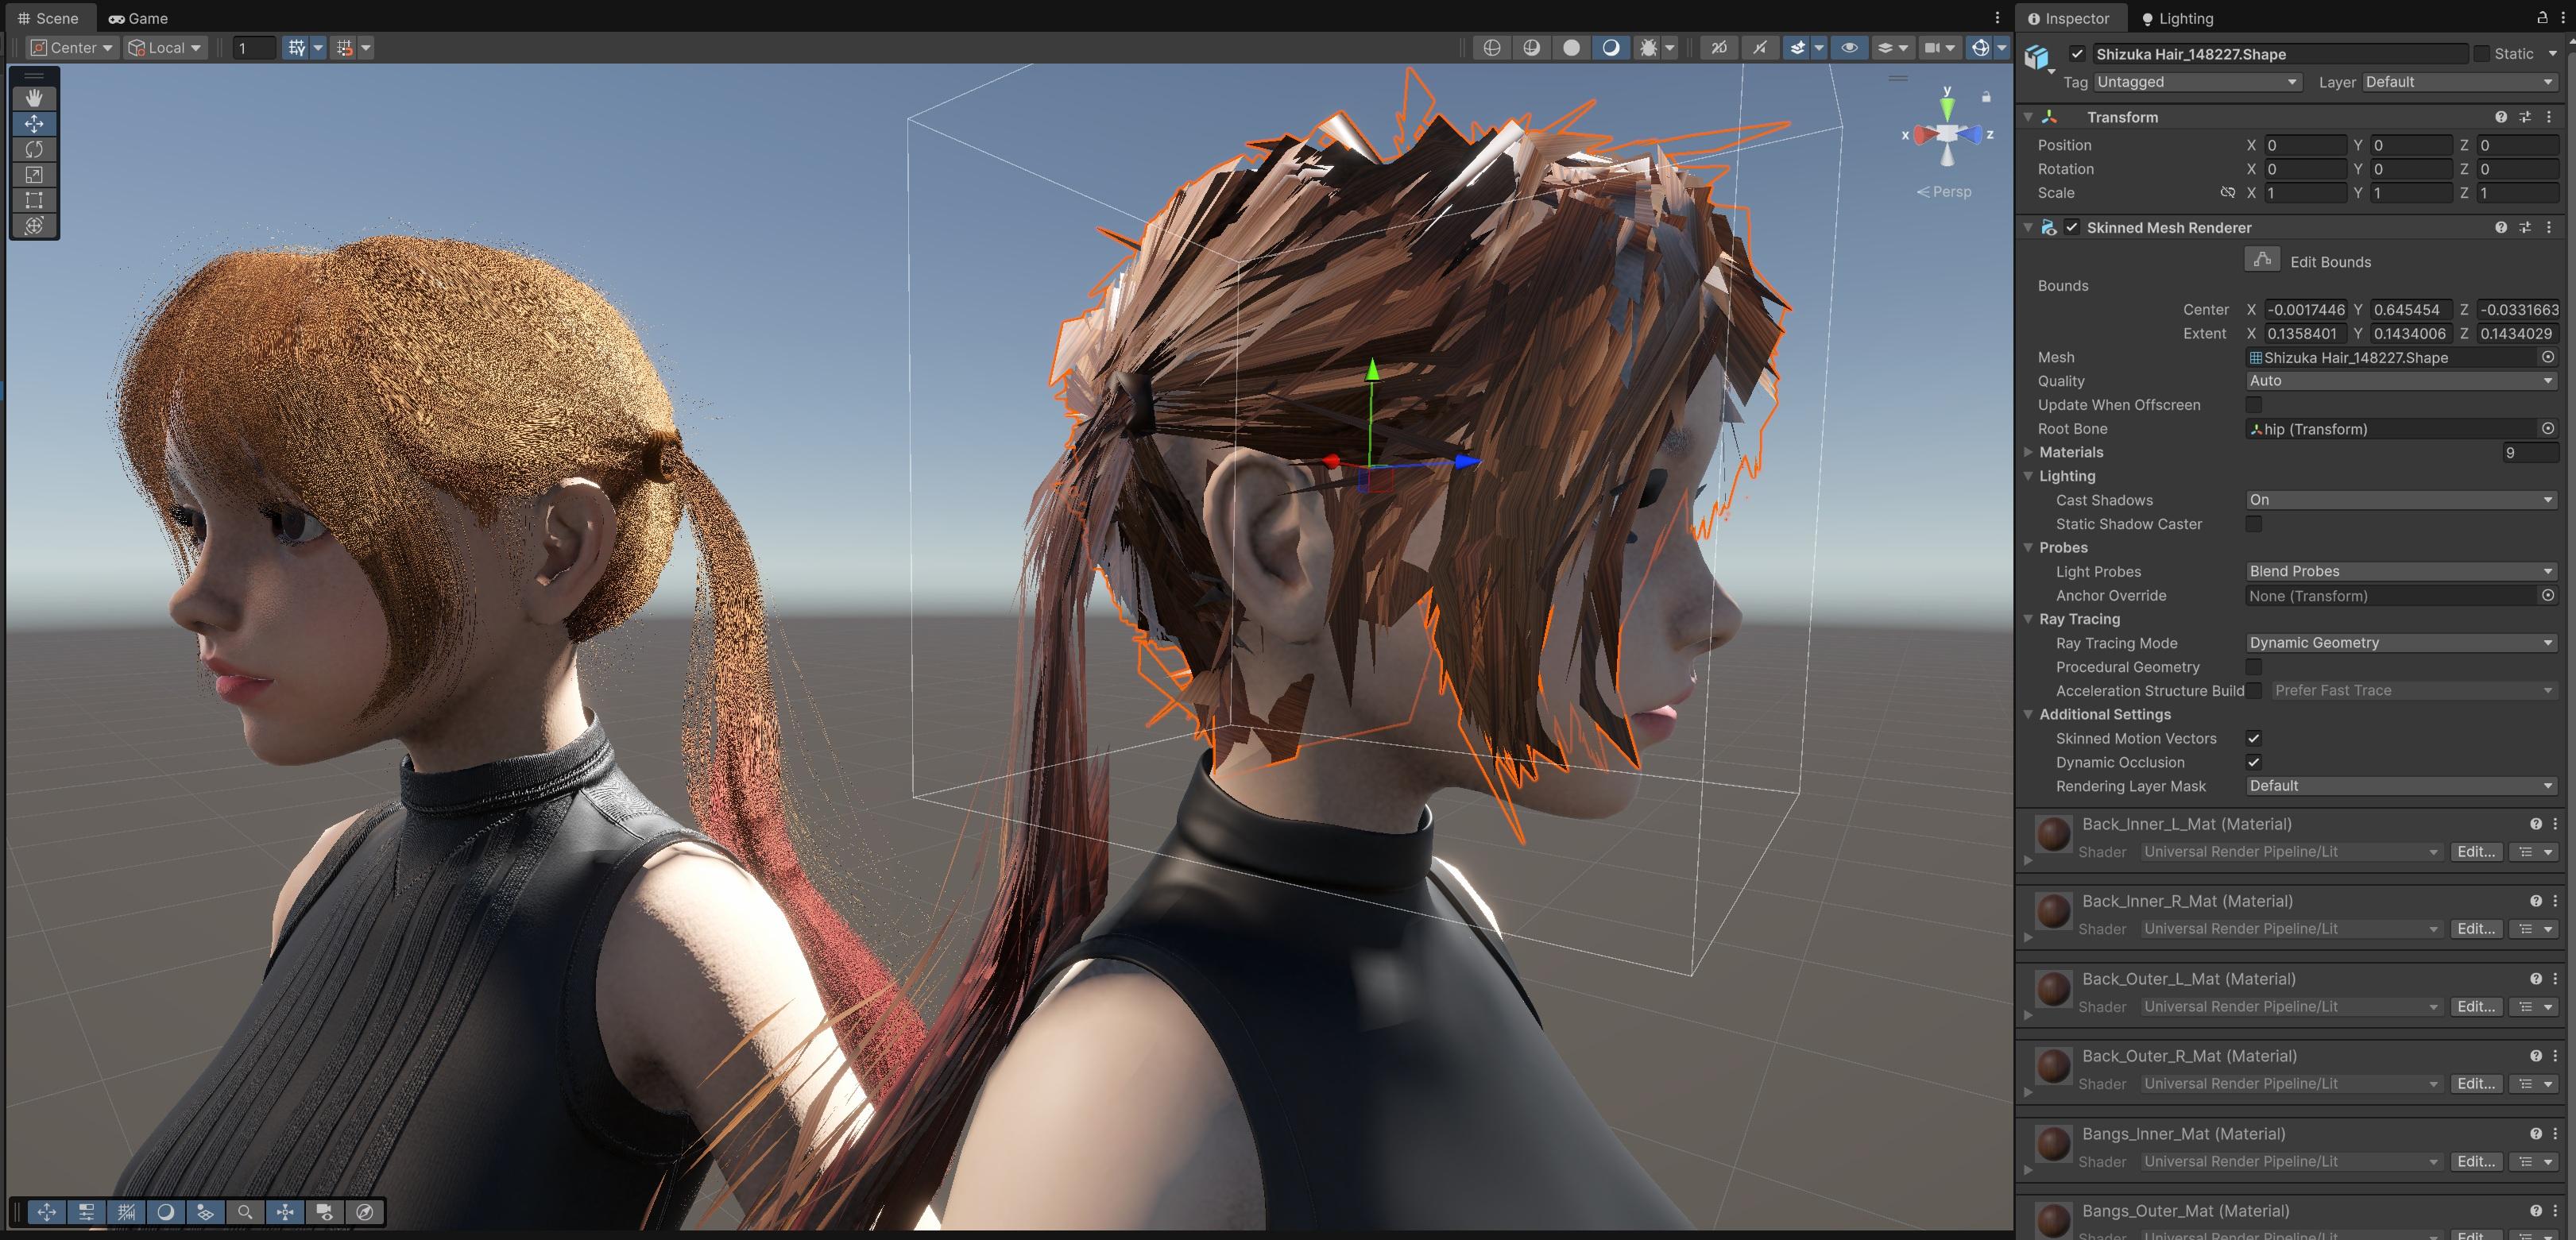The height and width of the screenshot is (1240, 2576).
Task: Disable Skinned Motion Vectors checkbox
Action: [x=2254, y=738]
